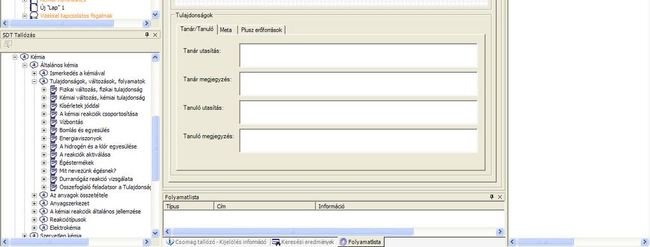Click the Kémia subject icon
650x247 pixels.
[x=25, y=57]
